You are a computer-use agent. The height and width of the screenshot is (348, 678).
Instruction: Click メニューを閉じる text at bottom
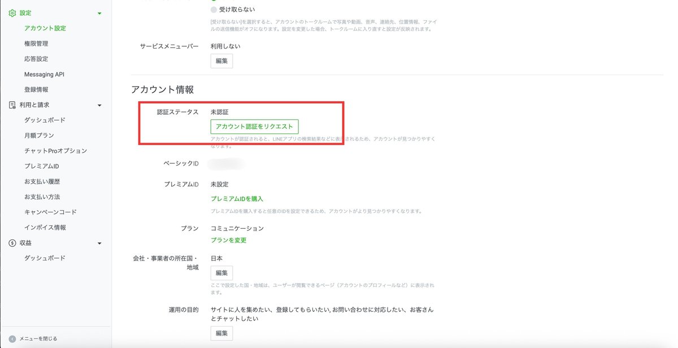[x=38, y=339]
